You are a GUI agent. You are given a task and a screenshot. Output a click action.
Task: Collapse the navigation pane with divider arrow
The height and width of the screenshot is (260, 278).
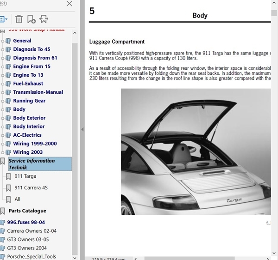coord(82,129)
